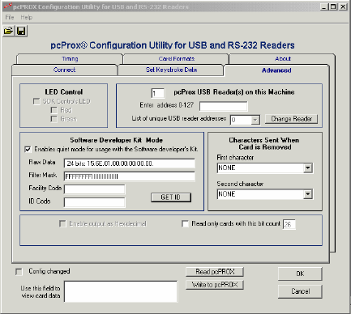Minimize the pcPROX configuration window
Screen dimensions: 351x314
(324, 6)
